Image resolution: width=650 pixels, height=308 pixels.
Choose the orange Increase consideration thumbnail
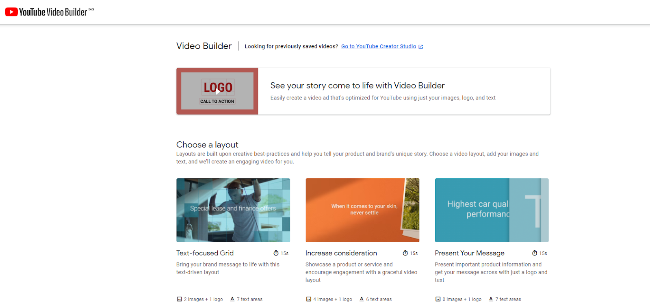[362, 210]
